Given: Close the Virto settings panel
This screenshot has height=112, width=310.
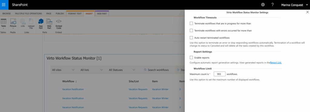Looking at the screenshot, I should (x=308, y=12).
